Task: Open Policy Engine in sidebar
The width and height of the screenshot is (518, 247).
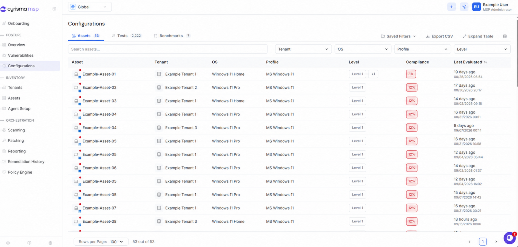Action: tap(20, 172)
